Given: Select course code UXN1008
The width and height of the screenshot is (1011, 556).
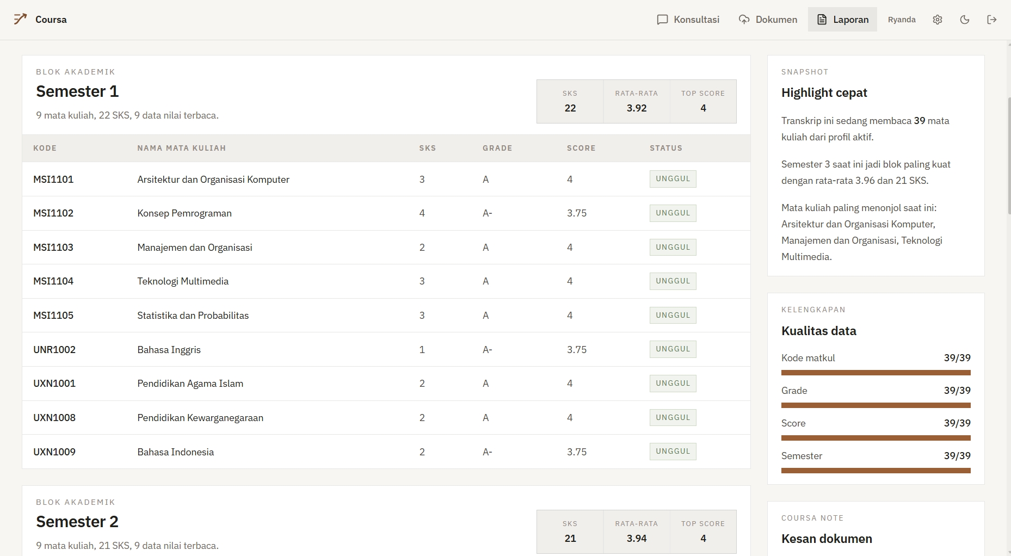Looking at the screenshot, I should point(54,418).
